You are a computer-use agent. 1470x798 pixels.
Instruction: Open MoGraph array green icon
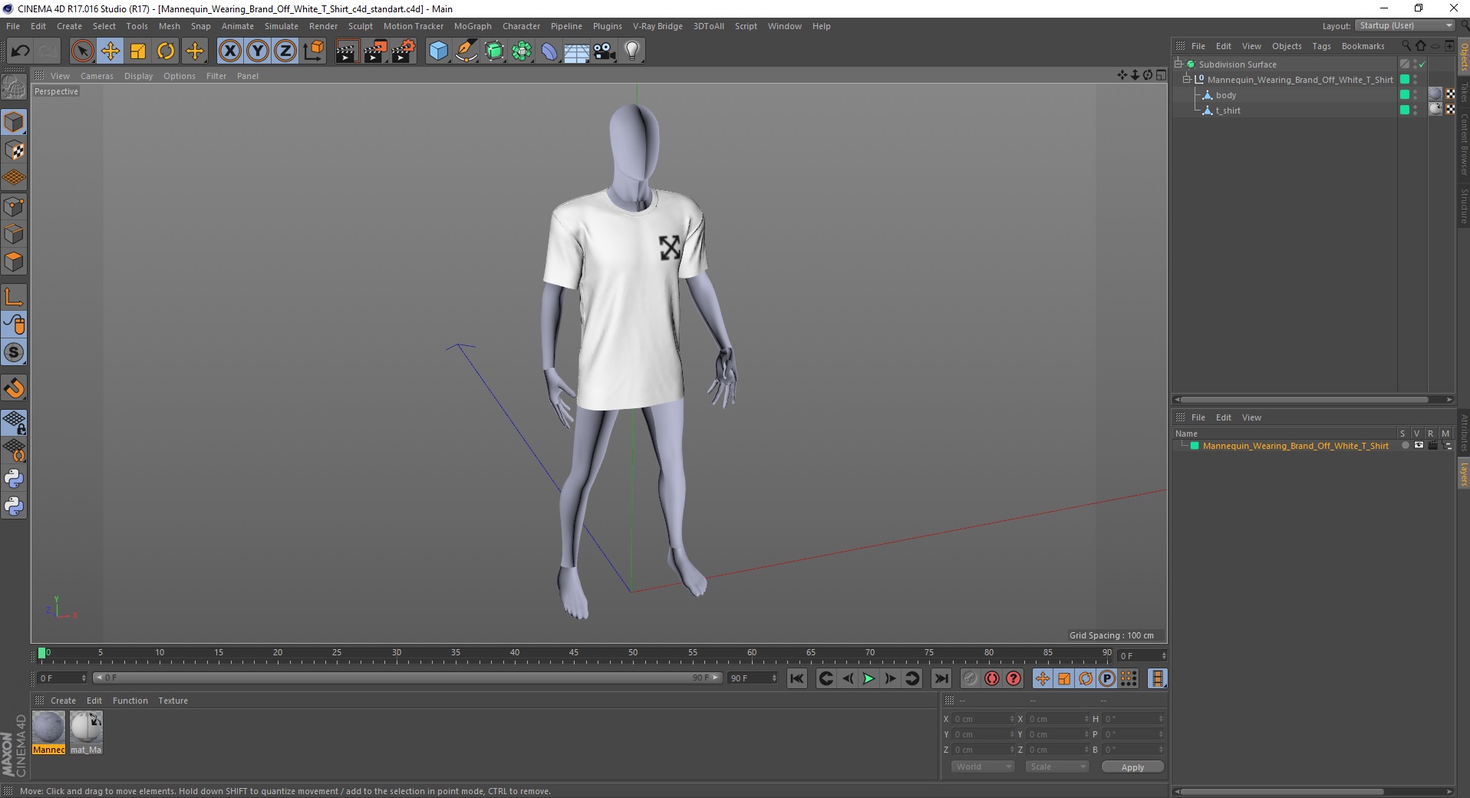click(x=522, y=51)
